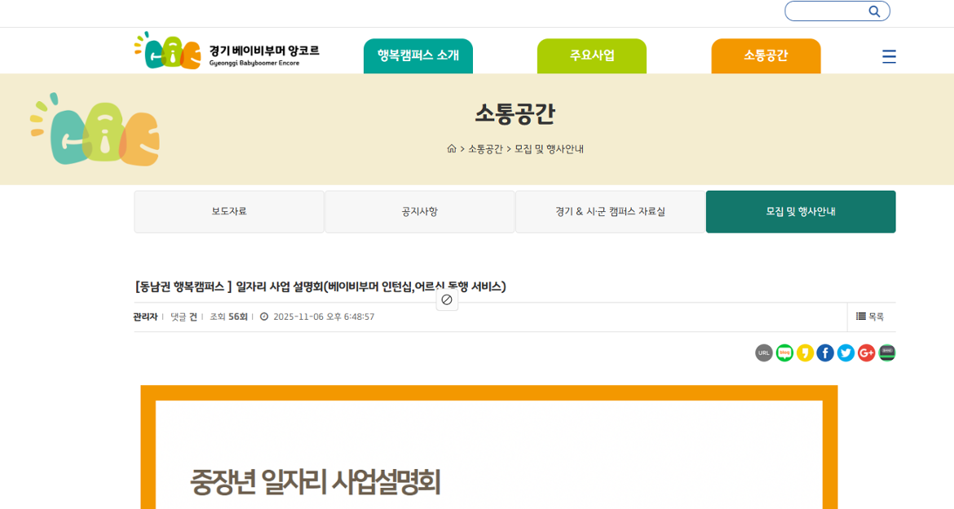Click the URL copy share icon
This screenshot has width=954, height=509.
pyautogui.click(x=764, y=352)
